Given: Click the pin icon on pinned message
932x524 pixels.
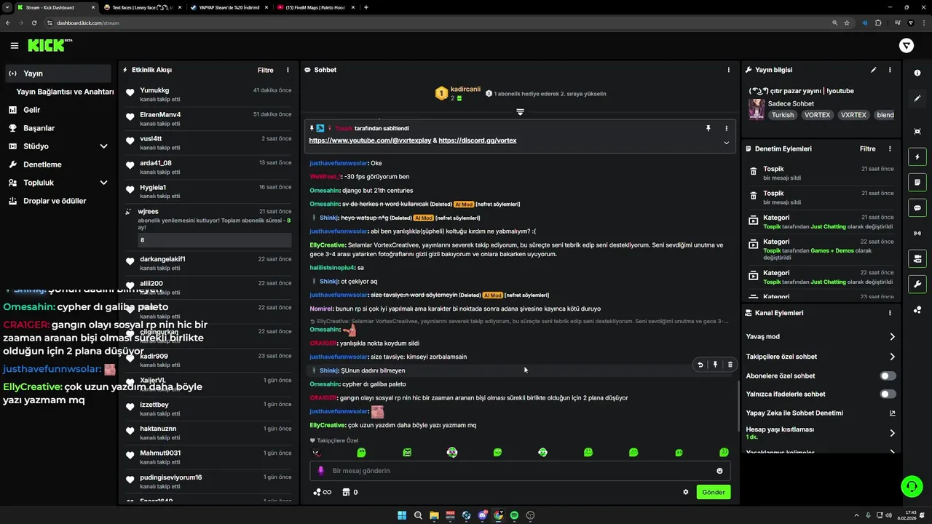Looking at the screenshot, I should coord(708,128).
